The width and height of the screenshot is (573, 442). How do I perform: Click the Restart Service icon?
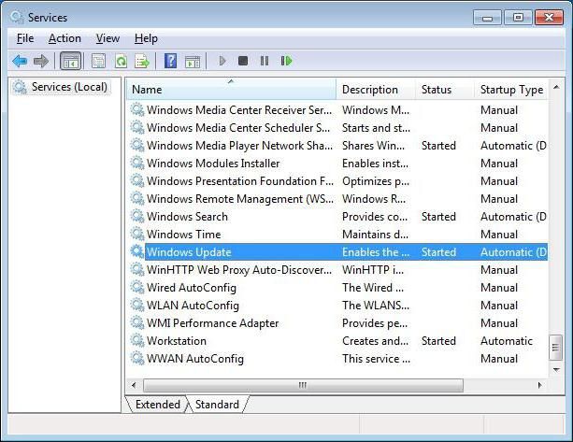[x=286, y=61]
